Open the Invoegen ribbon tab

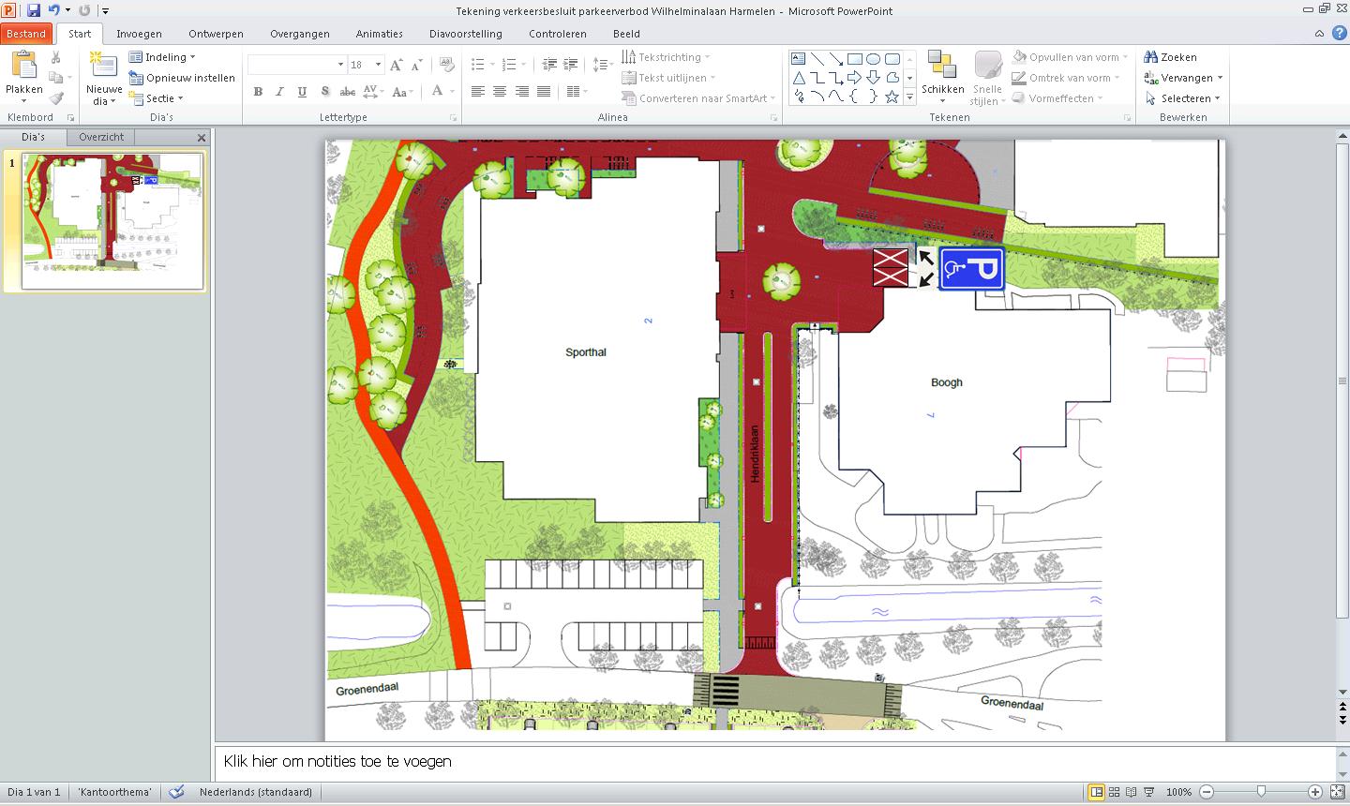139,34
